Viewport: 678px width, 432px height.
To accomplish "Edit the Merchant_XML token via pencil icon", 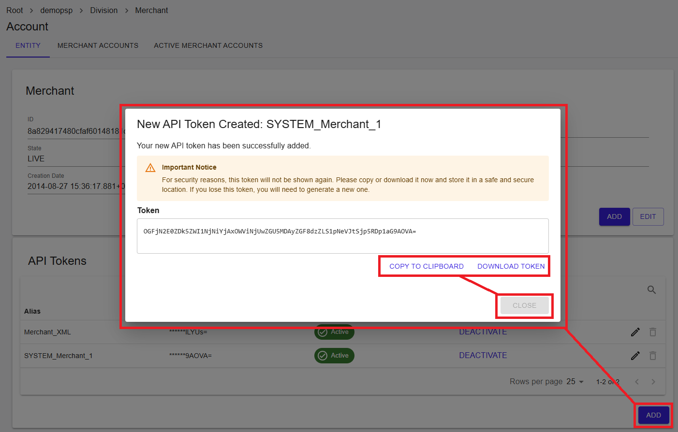I will (635, 332).
